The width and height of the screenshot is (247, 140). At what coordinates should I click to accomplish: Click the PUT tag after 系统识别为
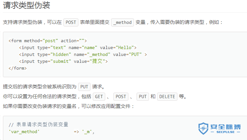[x=84, y=87]
